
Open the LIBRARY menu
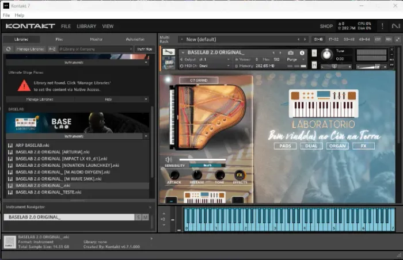click(x=86, y=26)
